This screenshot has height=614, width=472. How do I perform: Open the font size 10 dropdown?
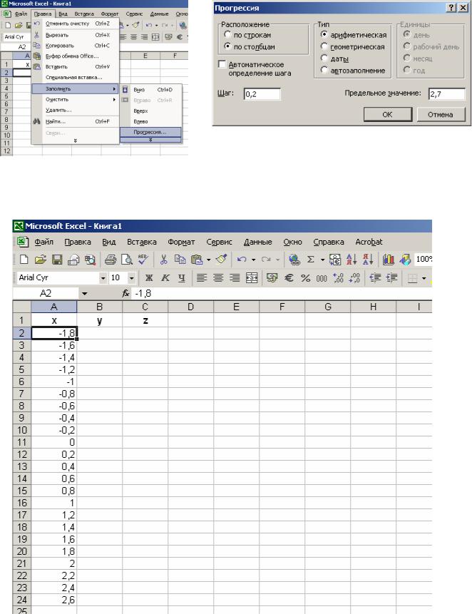[131, 278]
